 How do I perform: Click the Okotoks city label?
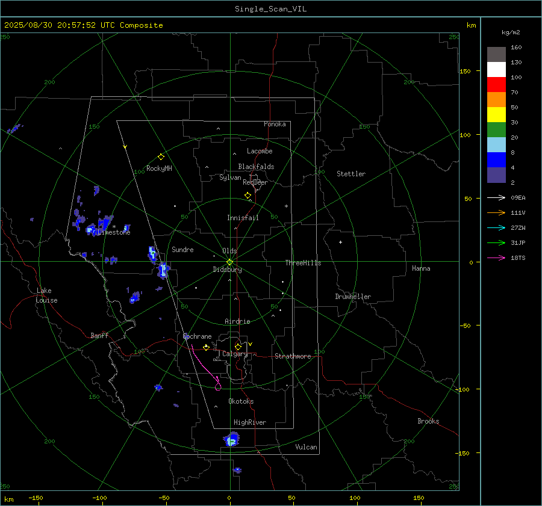click(x=241, y=401)
